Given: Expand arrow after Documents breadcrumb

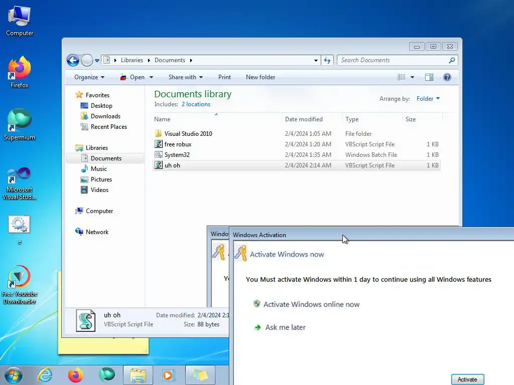Looking at the screenshot, I should click(x=191, y=60).
